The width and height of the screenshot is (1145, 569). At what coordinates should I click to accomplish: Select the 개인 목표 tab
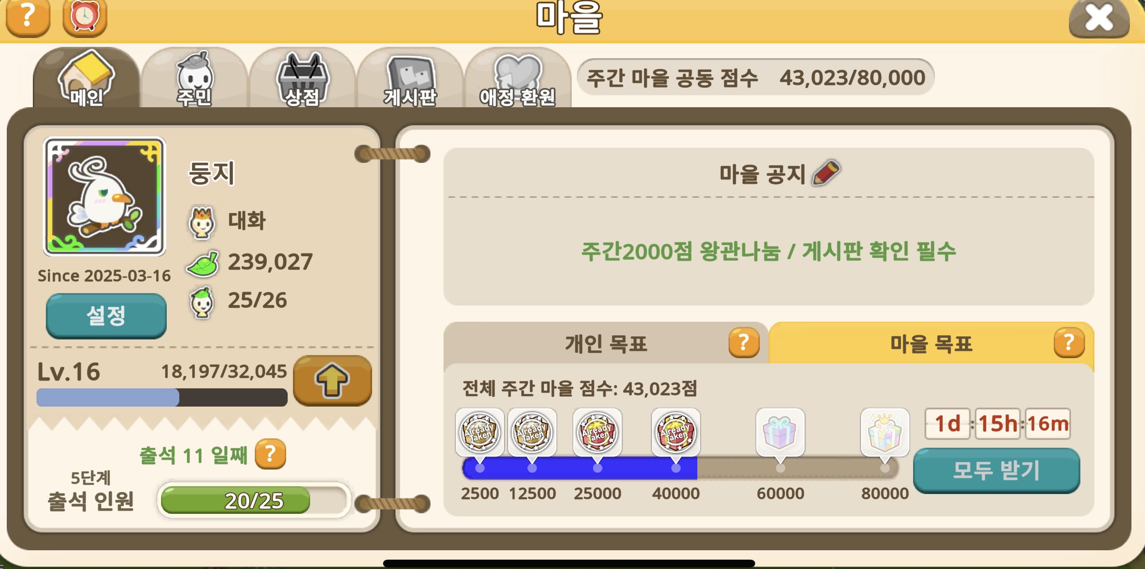[x=606, y=344]
